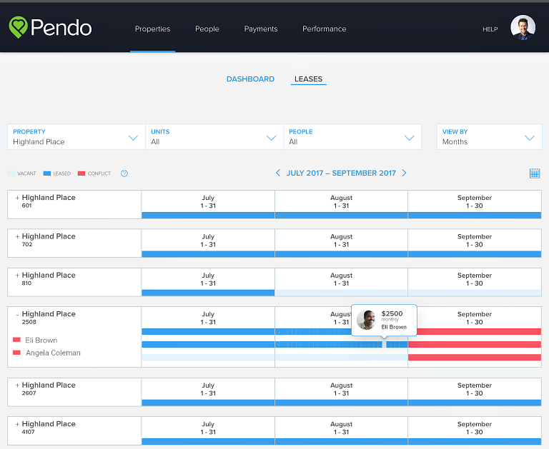
Task: Click the HELP link
Action: [x=490, y=29]
